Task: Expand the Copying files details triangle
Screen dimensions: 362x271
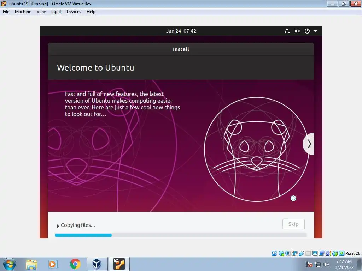Action: pos(58,226)
